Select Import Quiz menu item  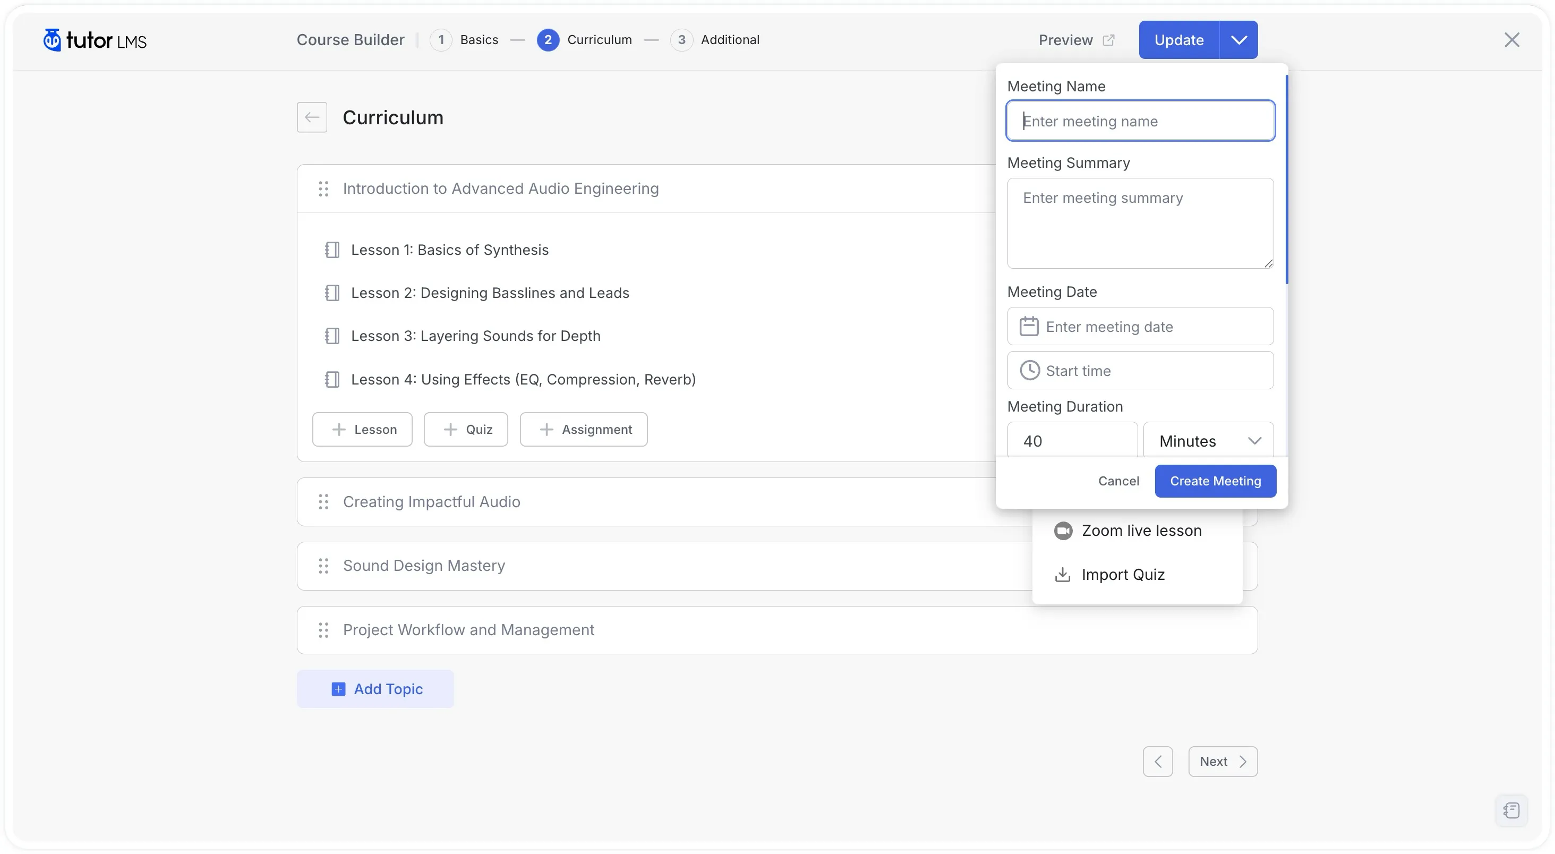1137,574
